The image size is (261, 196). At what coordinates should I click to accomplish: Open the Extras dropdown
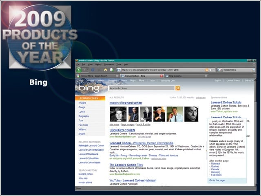point(248,80)
